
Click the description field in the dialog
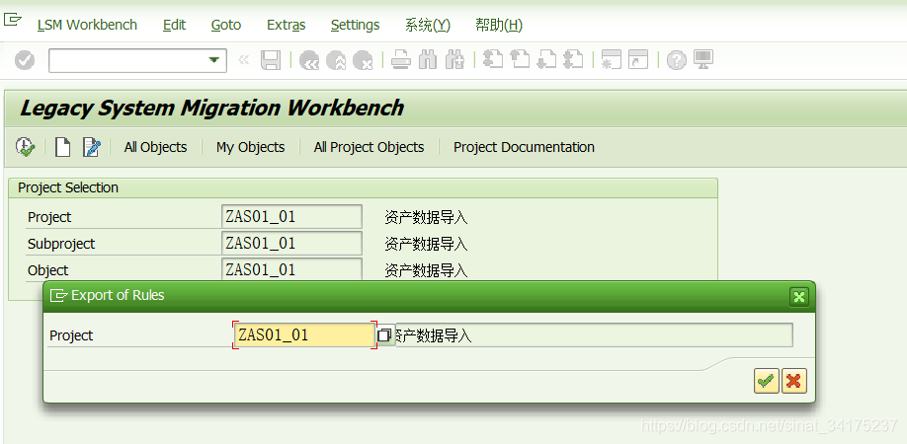click(594, 335)
